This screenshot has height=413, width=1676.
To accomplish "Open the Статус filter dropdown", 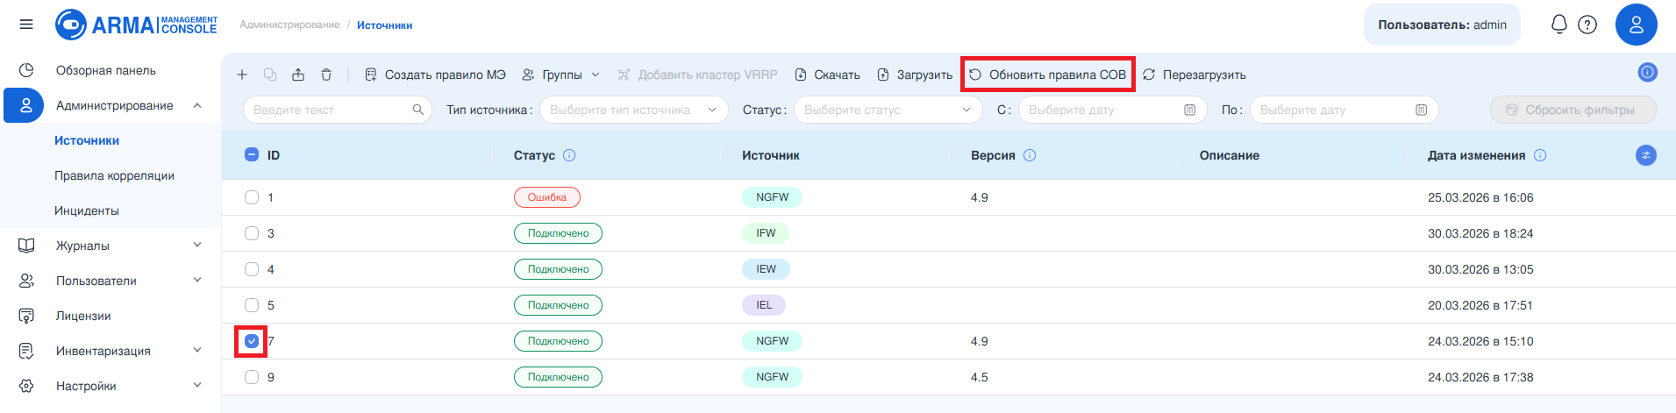I will pyautogui.click(x=888, y=110).
